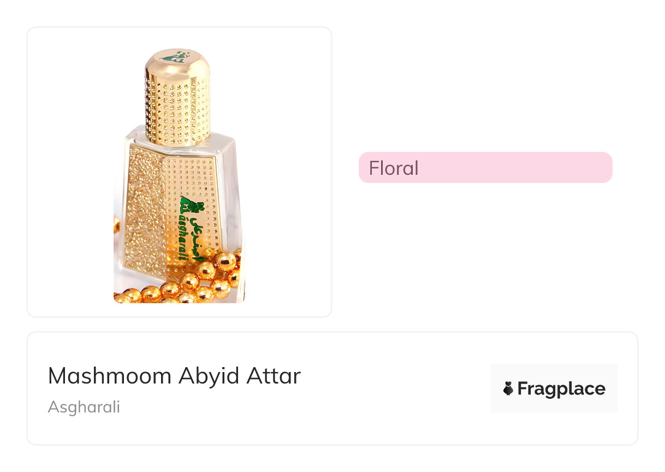Open the Mashmoom Abyid Attar title

[174, 376]
